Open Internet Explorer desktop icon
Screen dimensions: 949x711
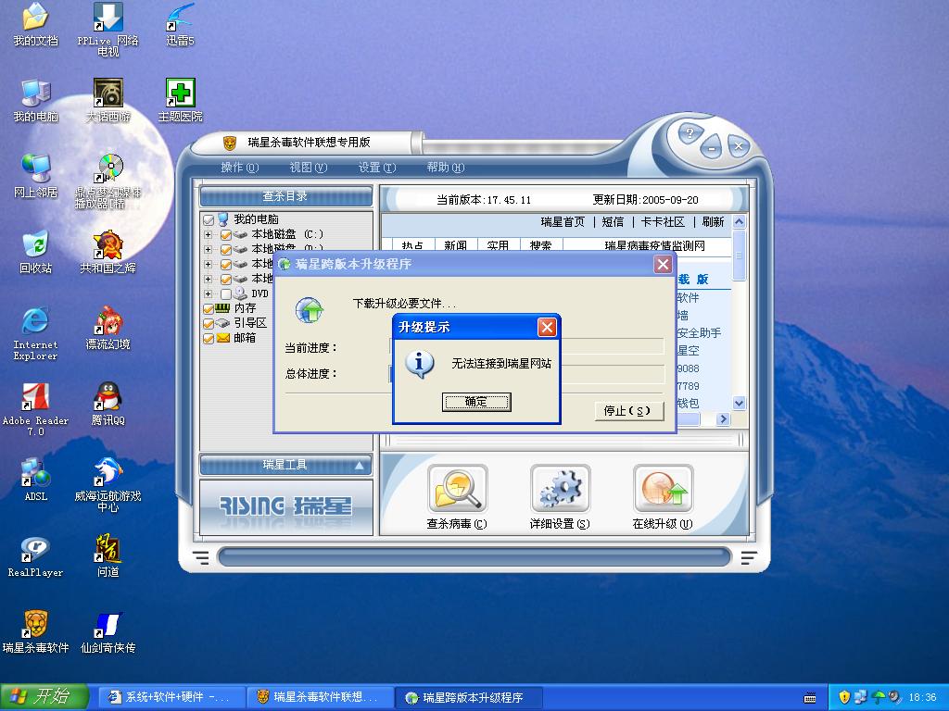pyautogui.click(x=35, y=322)
